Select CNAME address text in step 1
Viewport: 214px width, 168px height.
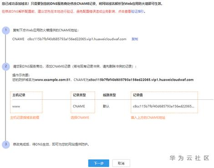tap(77, 39)
